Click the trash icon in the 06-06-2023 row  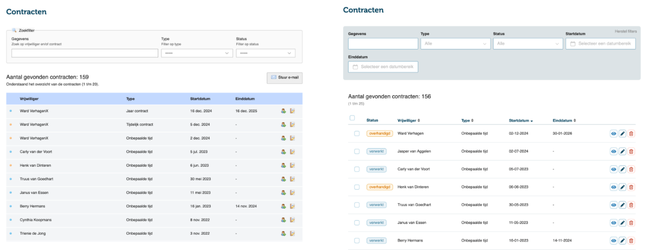(632, 187)
